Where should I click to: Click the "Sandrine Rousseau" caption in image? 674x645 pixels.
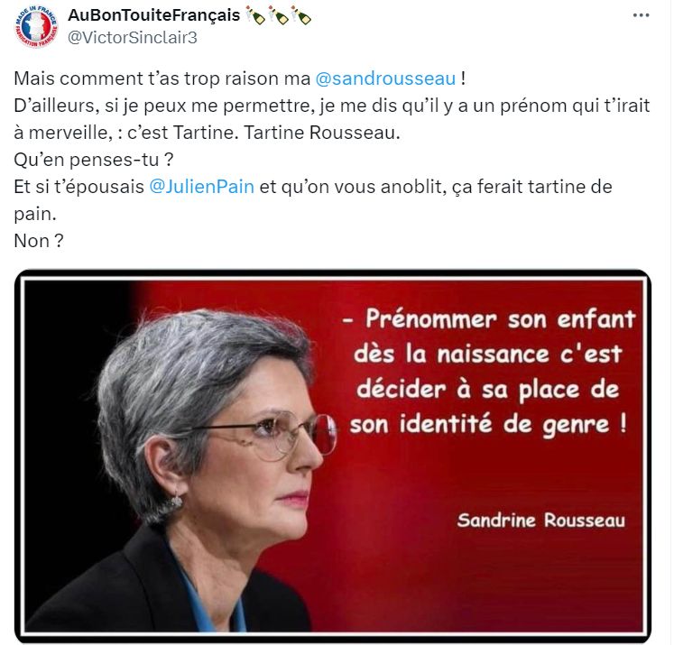(x=541, y=521)
